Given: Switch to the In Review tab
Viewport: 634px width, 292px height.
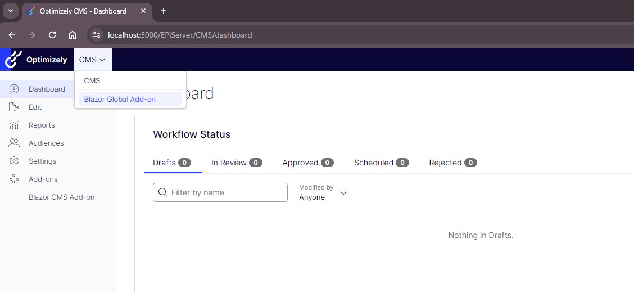Looking at the screenshot, I should click(x=237, y=163).
